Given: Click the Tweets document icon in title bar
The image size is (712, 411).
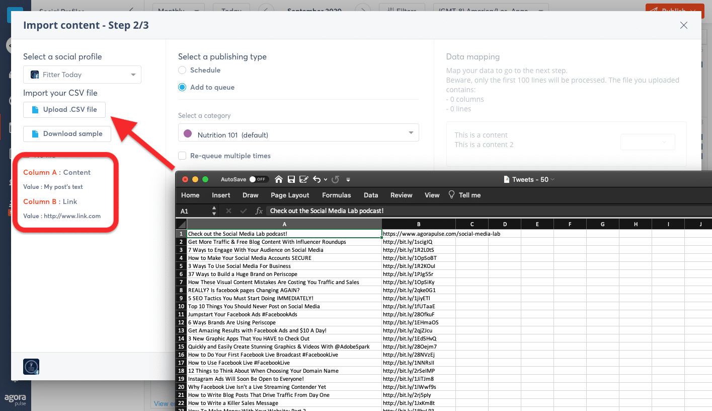Looking at the screenshot, I should (x=506, y=179).
